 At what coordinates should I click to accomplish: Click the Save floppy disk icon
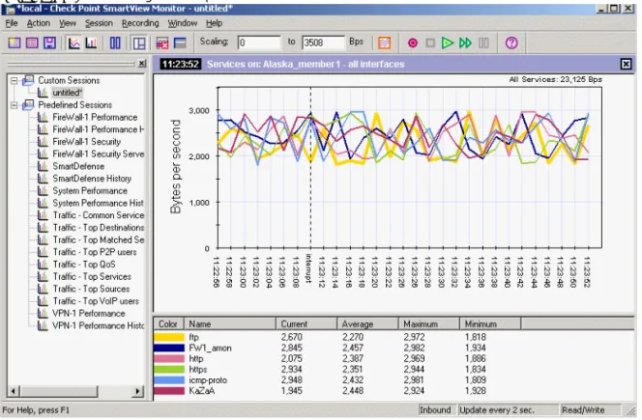click(x=49, y=42)
